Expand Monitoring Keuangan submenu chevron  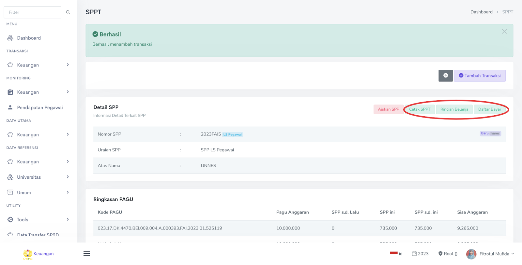click(x=68, y=92)
